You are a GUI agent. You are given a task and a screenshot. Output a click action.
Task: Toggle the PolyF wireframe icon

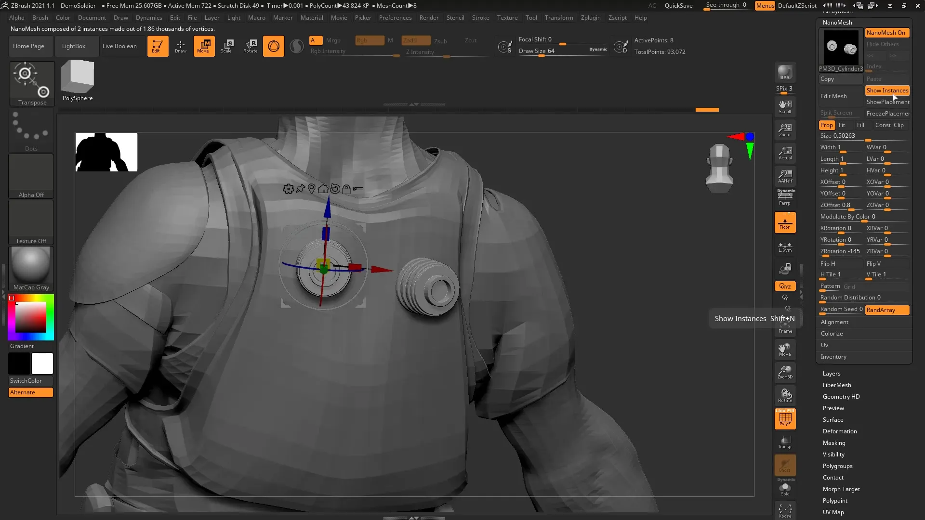pos(785,418)
